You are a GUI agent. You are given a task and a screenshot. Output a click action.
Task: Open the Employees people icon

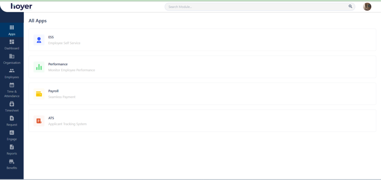pos(12,71)
